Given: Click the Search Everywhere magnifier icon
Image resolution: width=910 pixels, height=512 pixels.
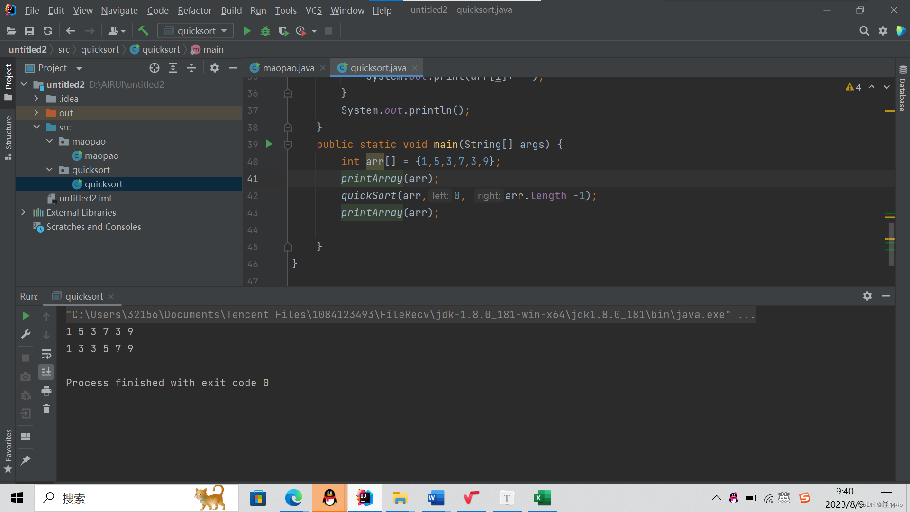Looking at the screenshot, I should (864, 31).
